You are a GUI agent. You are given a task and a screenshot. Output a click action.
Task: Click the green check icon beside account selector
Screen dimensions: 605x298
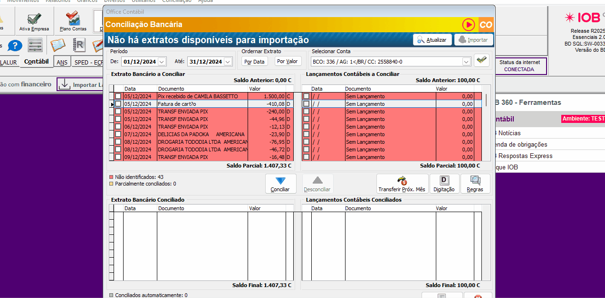point(481,61)
